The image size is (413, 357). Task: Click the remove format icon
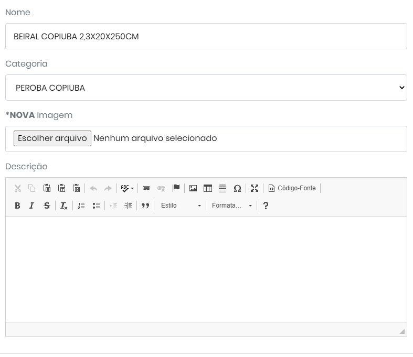tap(64, 205)
